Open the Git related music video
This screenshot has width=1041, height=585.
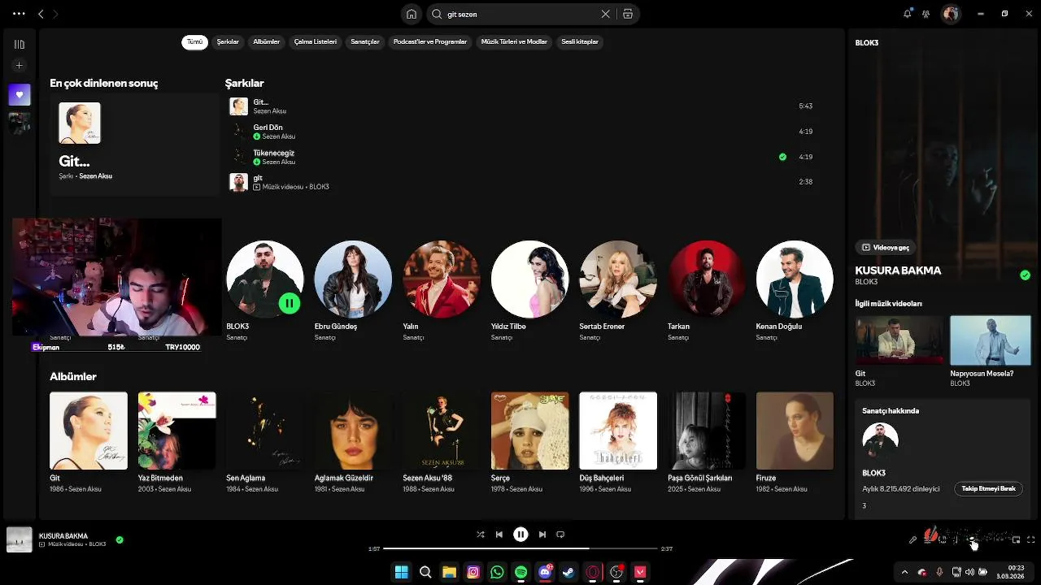[x=899, y=351]
